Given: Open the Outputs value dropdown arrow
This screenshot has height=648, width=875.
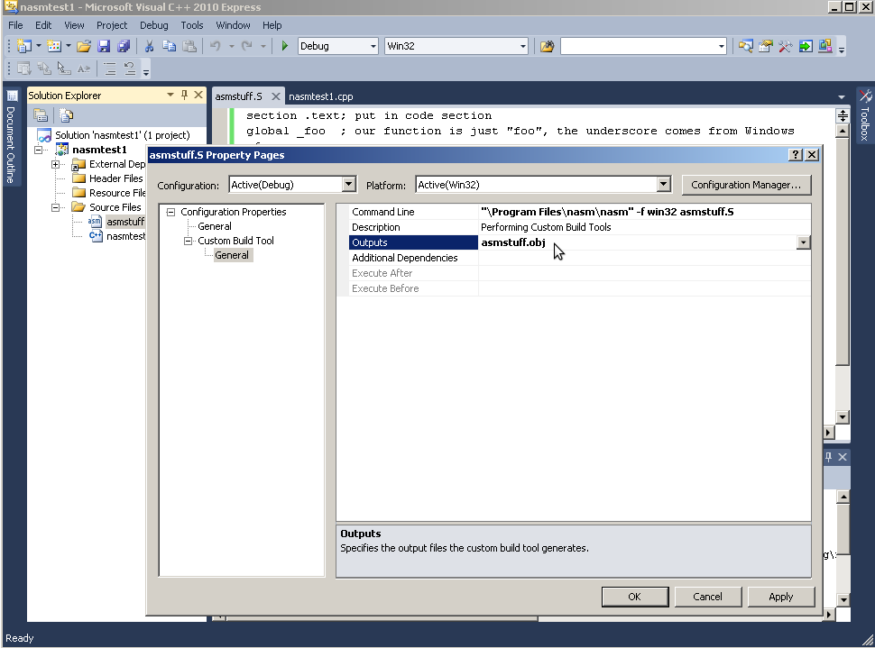Looking at the screenshot, I should pos(803,242).
